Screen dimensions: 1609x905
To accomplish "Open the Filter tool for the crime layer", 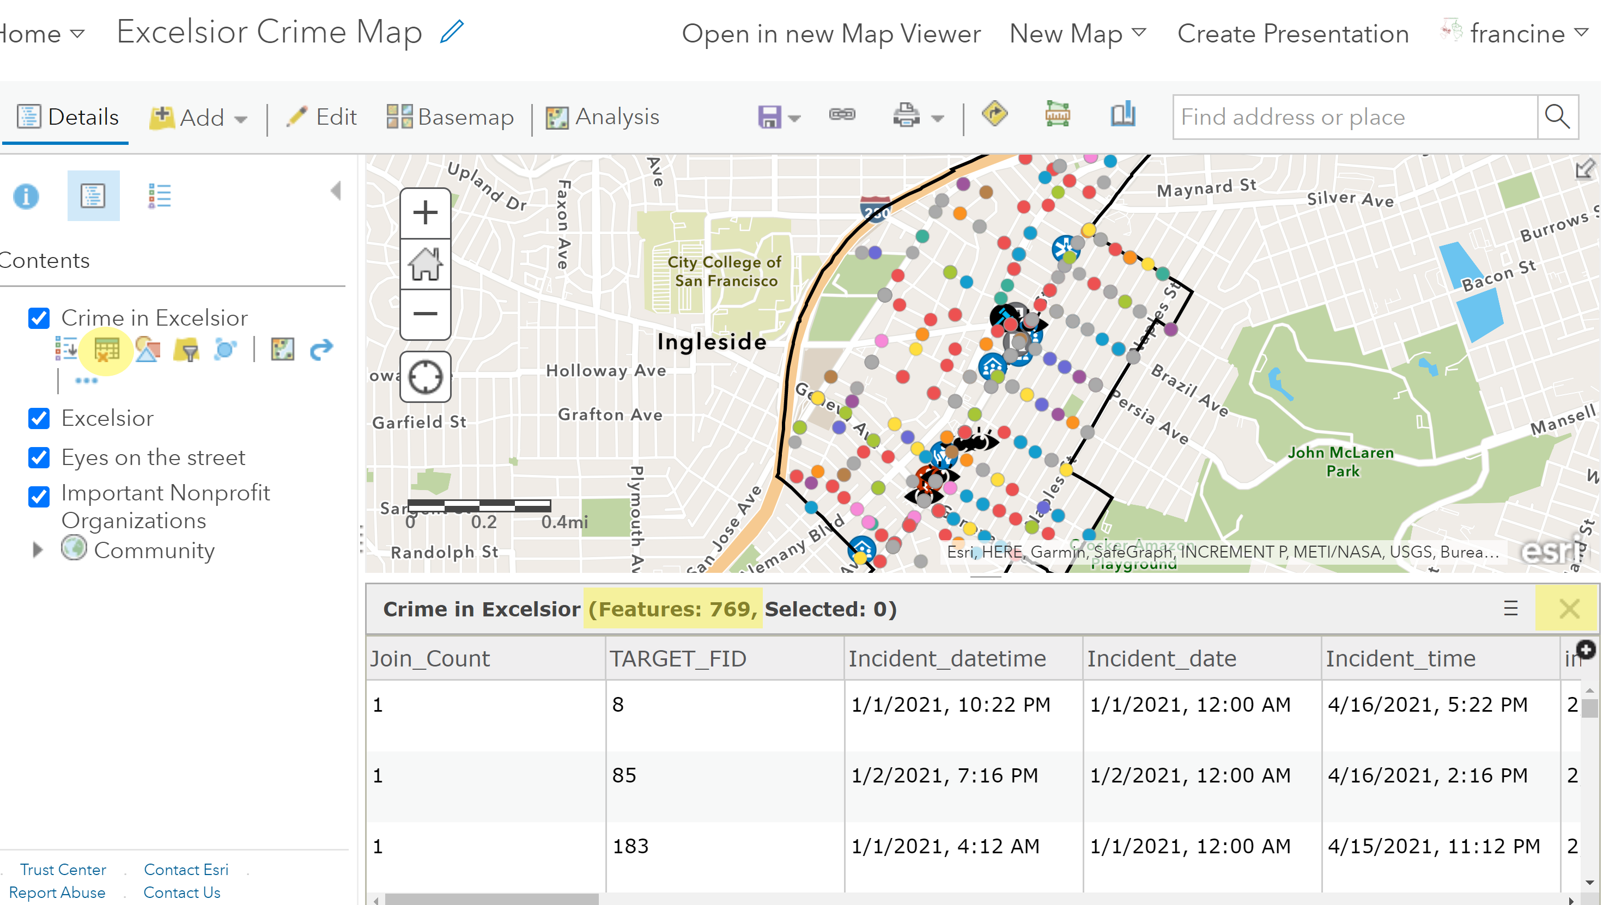I will pyautogui.click(x=186, y=350).
